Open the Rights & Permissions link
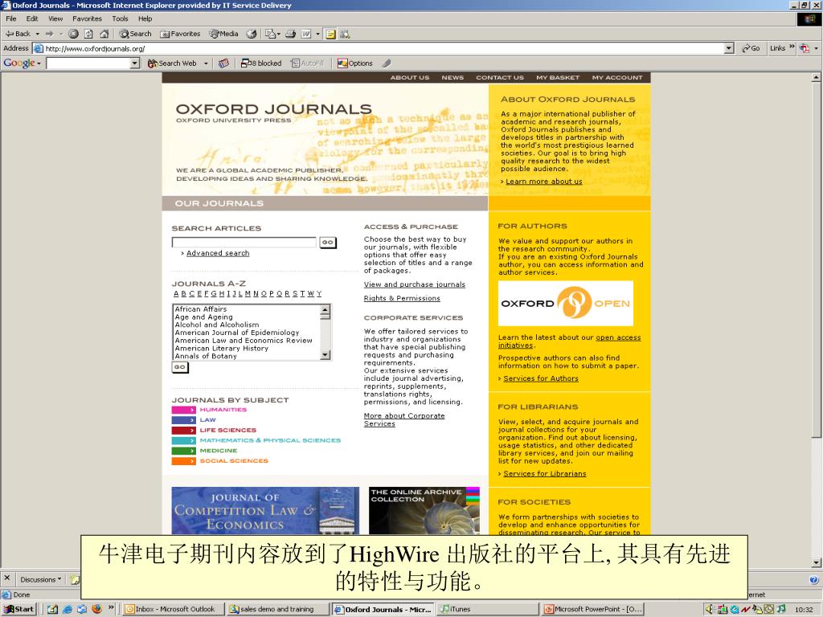Viewport: 823px width, 617px height. tap(402, 298)
